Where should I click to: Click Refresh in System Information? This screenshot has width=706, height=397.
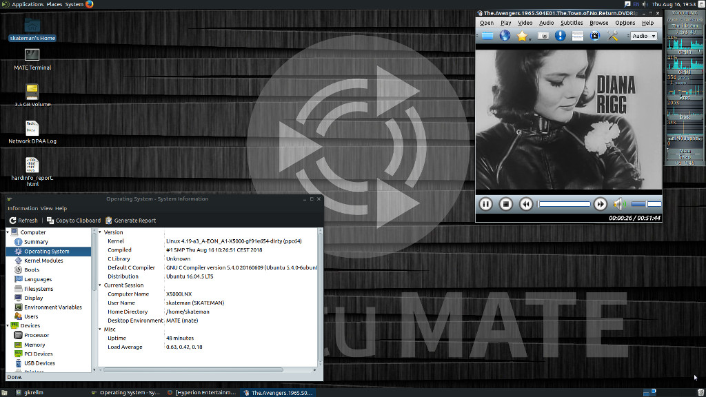[x=23, y=221]
